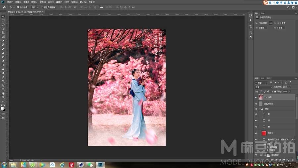Select the Zoom tool
Screen dimensions: 298x168
(x=3, y=97)
